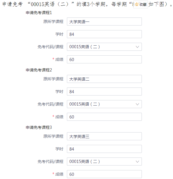
Task: Click the field containing 大学英语二
Action: click(104, 79)
